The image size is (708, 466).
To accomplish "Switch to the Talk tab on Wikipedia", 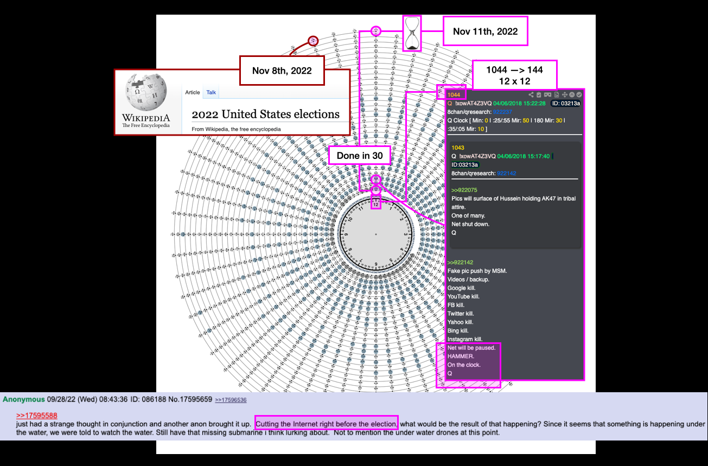I will tap(211, 92).
